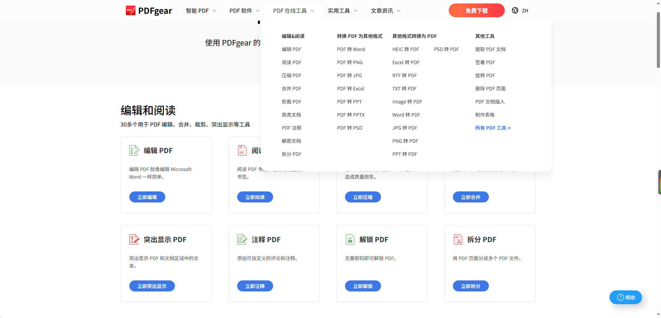Viewport: 661px width, 318px height.
Task: Open PNG 转 PDF converter
Action: click(x=405, y=141)
